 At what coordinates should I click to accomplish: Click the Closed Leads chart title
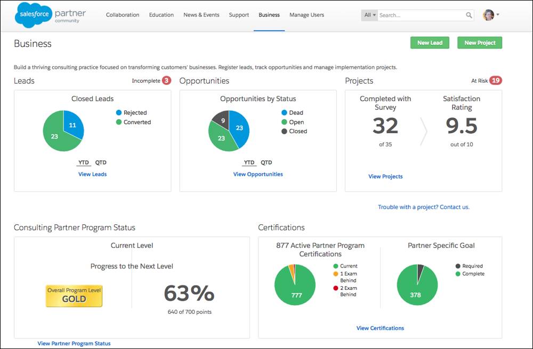point(92,99)
